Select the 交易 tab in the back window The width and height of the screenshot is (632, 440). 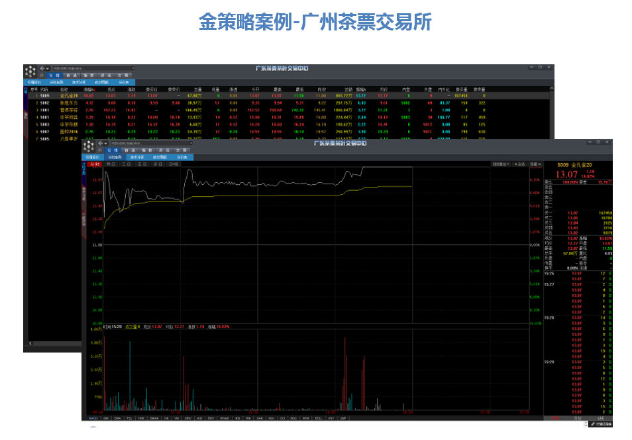[x=123, y=76]
